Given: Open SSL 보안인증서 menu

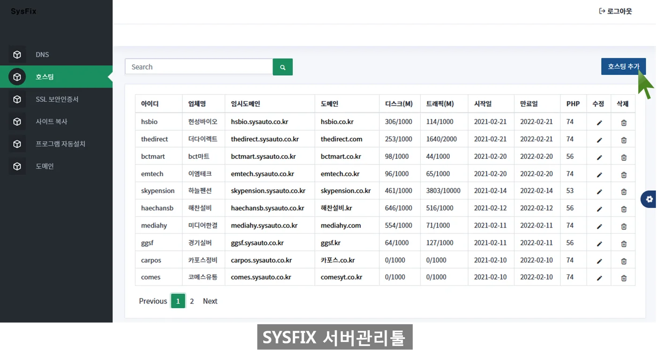Looking at the screenshot, I should (56, 99).
